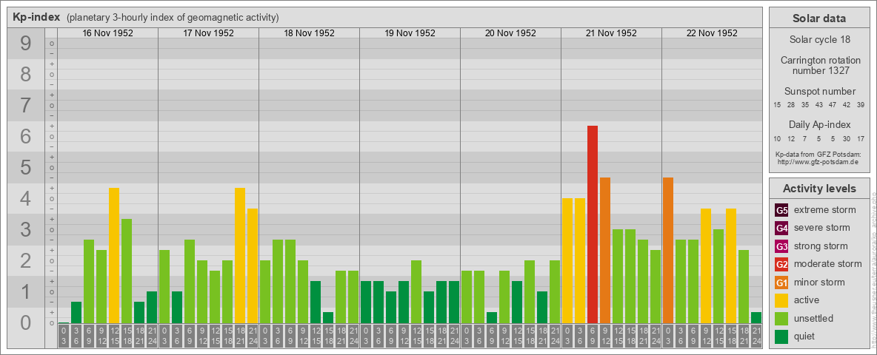Viewport: 877px width, 355px height.
Task: Click daily Ap-index value 17
Action: pyautogui.click(x=861, y=138)
